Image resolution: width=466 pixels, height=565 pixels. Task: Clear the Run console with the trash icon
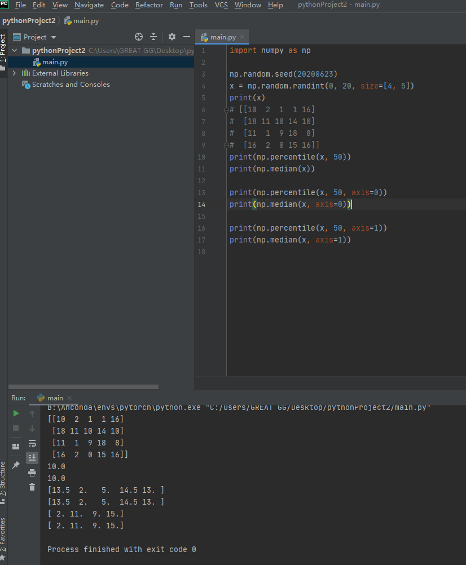pos(32,486)
